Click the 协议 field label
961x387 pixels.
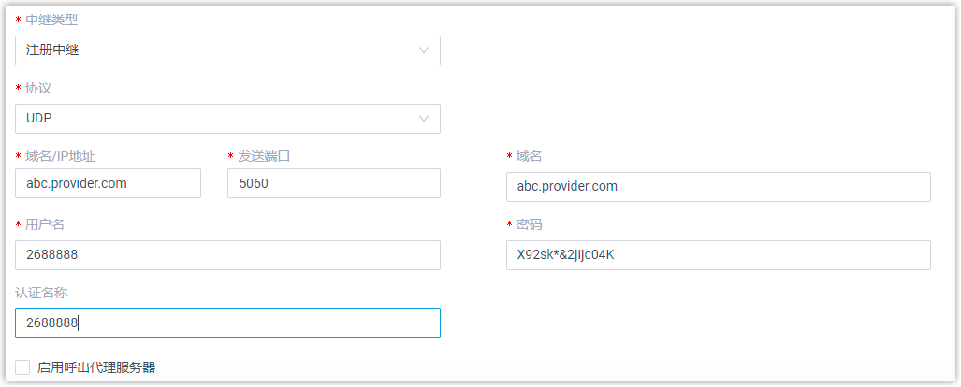(x=38, y=88)
